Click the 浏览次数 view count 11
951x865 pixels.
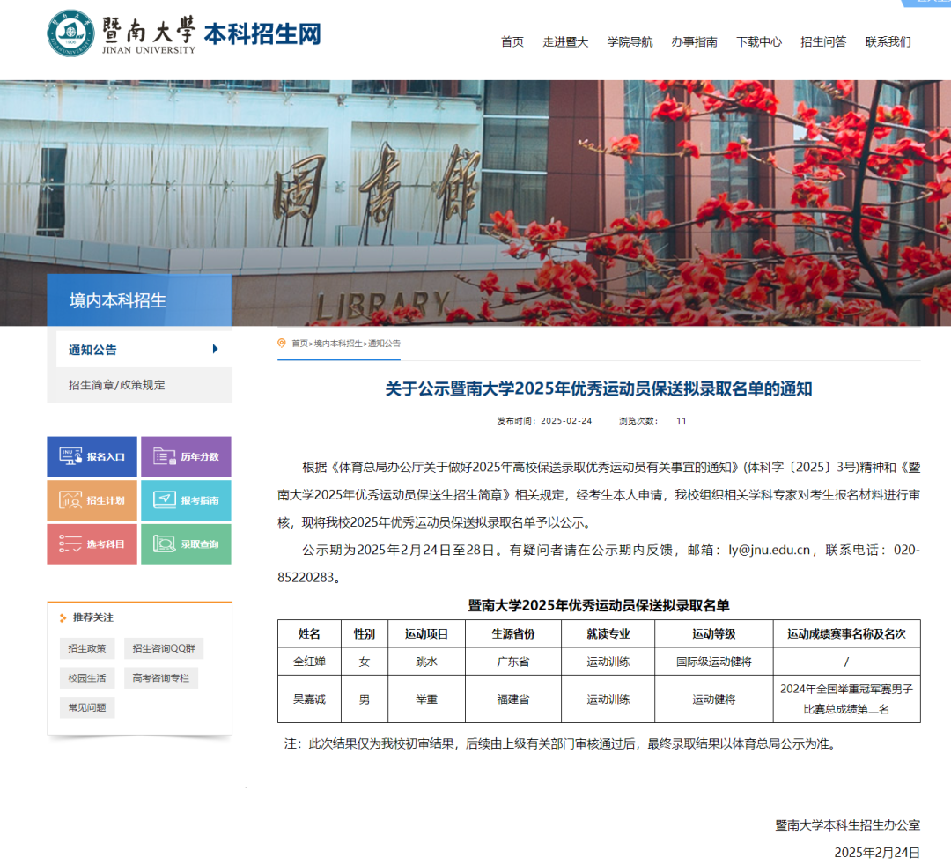[x=681, y=421]
